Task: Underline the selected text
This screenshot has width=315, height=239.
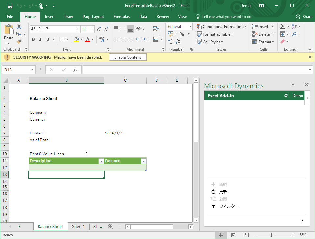Action: pyautogui.click(x=48, y=39)
